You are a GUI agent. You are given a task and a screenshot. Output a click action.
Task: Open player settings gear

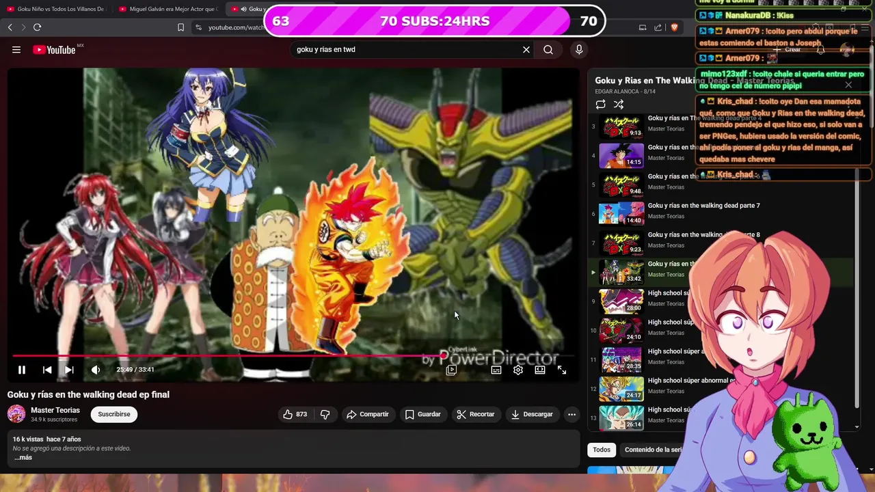pyautogui.click(x=518, y=370)
